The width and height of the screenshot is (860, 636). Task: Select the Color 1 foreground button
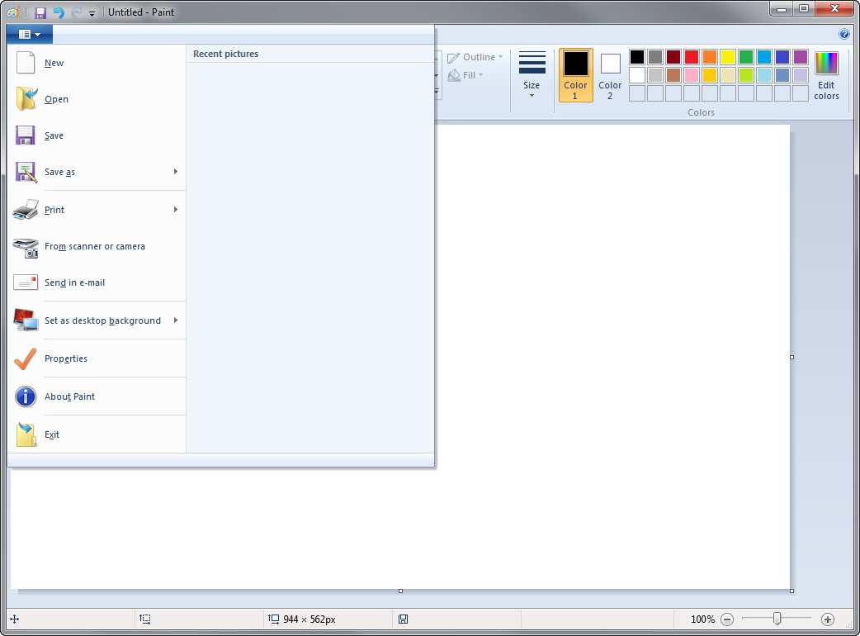(x=576, y=75)
